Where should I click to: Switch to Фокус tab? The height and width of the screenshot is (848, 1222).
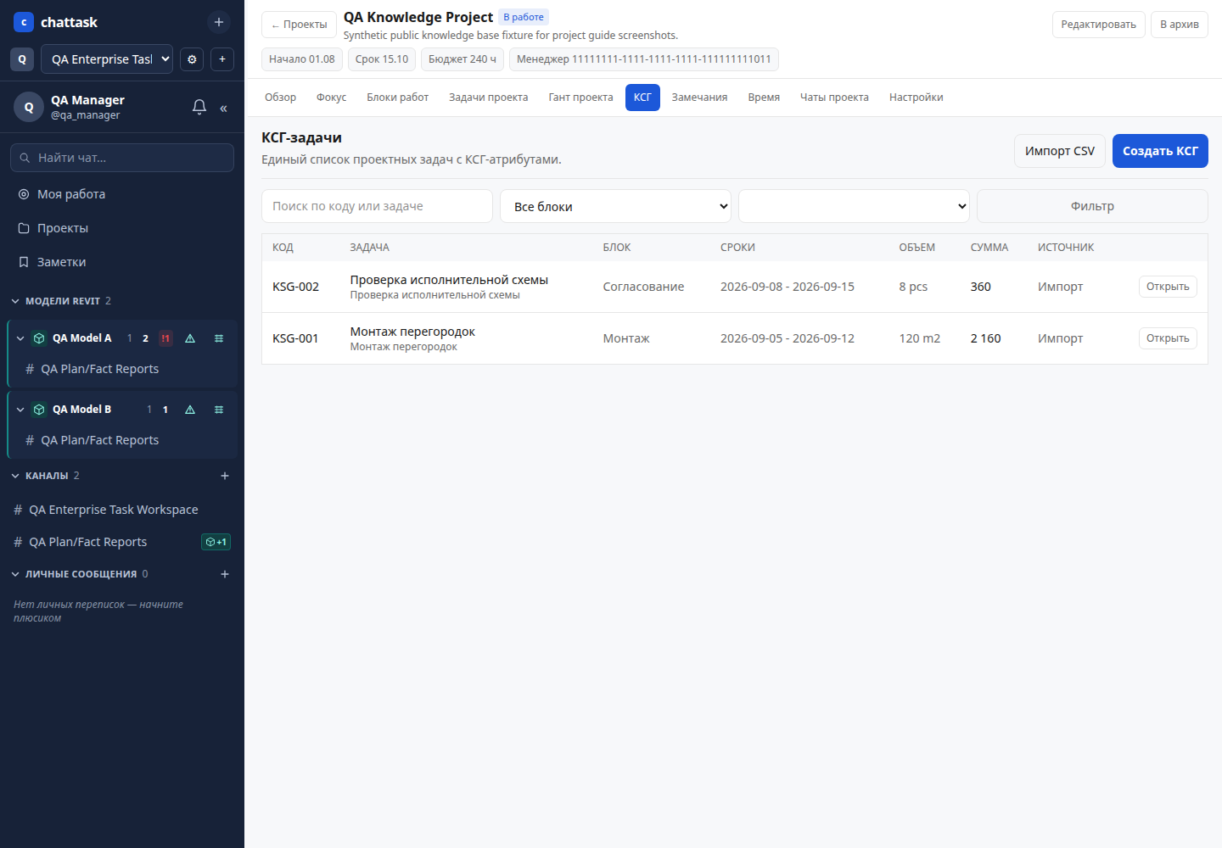tap(331, 98)
